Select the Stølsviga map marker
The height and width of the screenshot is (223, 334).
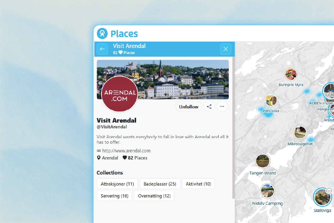(x=322, y=197)
